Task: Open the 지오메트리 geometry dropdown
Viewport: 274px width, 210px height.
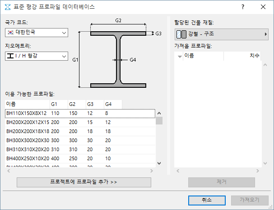Action: (x=37, y=56)
